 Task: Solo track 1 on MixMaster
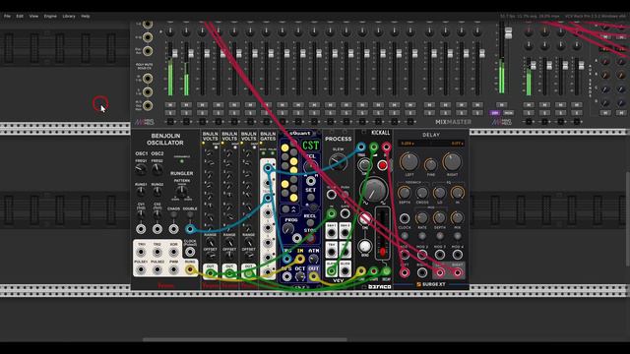170,113
